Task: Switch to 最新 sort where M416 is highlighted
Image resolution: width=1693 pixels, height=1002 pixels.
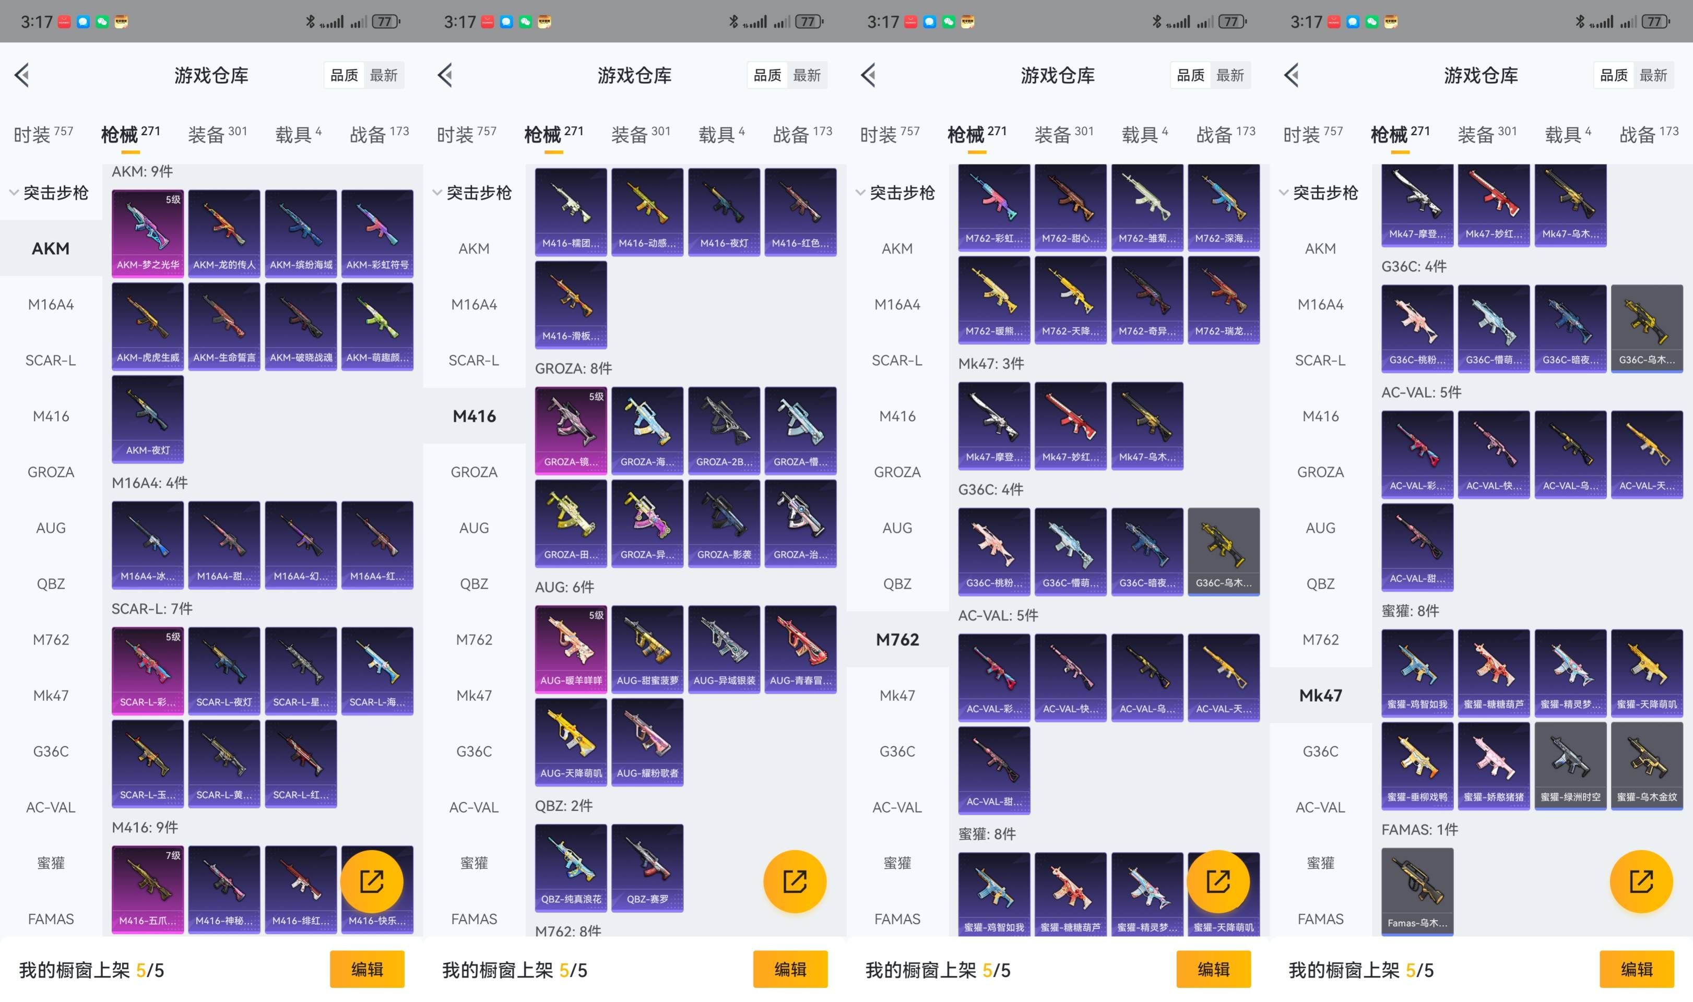Action: pyautogui.click(x=807, y=76)
